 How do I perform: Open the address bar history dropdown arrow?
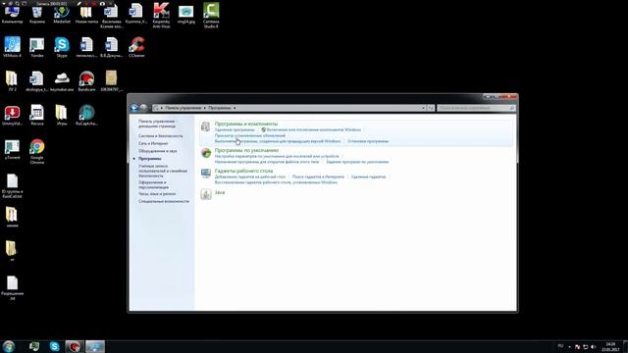(423, 108)
